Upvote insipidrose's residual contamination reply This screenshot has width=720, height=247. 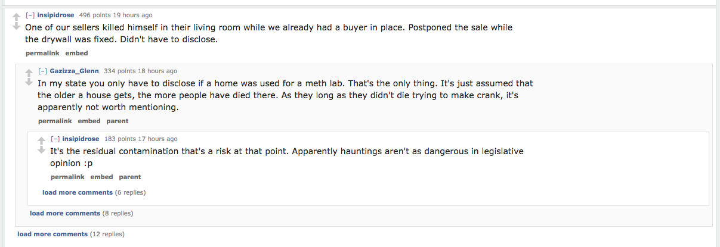[41, 140]
